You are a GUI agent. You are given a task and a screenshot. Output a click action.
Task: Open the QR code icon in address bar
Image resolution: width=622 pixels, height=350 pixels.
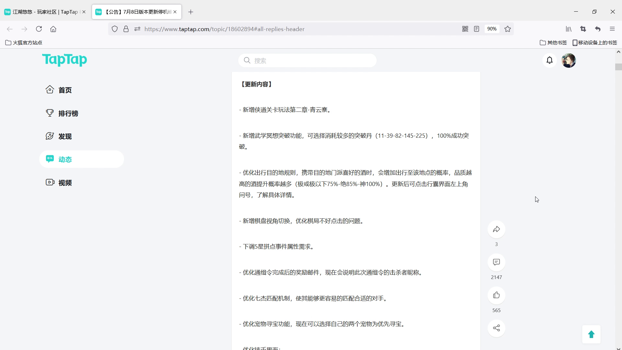tap(465, 29)
